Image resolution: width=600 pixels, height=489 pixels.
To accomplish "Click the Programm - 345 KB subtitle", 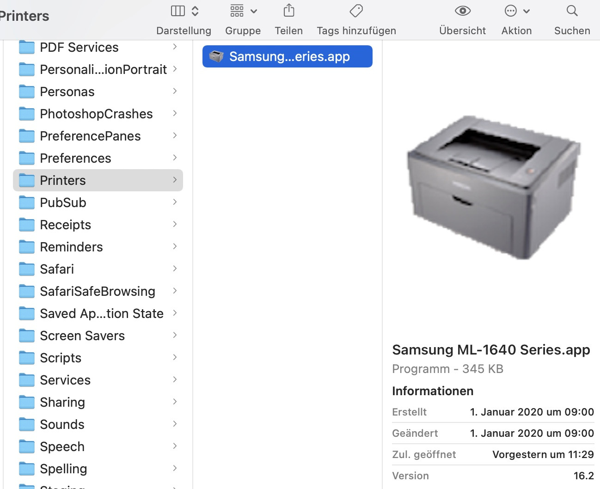I will 447,369.
